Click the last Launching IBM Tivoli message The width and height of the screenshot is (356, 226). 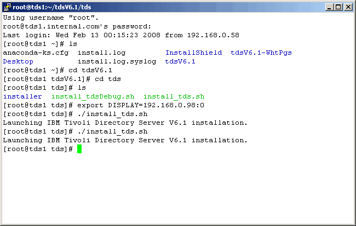pyautogui.click(x=125, y=140)
